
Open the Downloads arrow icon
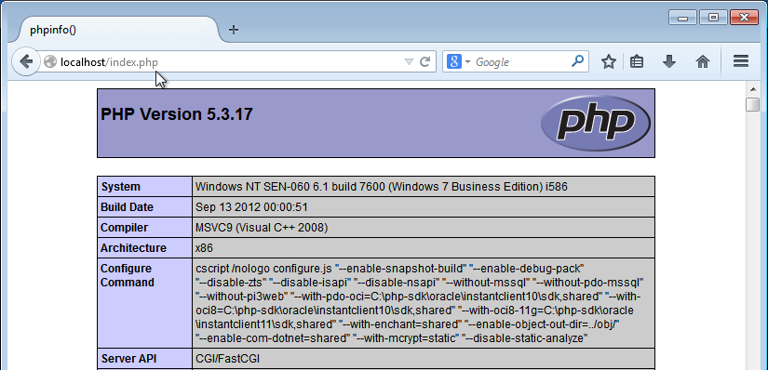[669, 61]
